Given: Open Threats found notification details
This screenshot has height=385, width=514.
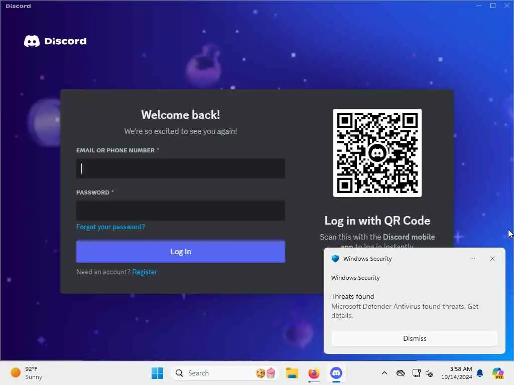Looking at the screenshot, I should click(405, 306).
